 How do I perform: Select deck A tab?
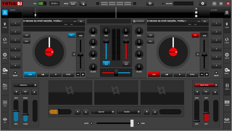(x=5, y=12)
